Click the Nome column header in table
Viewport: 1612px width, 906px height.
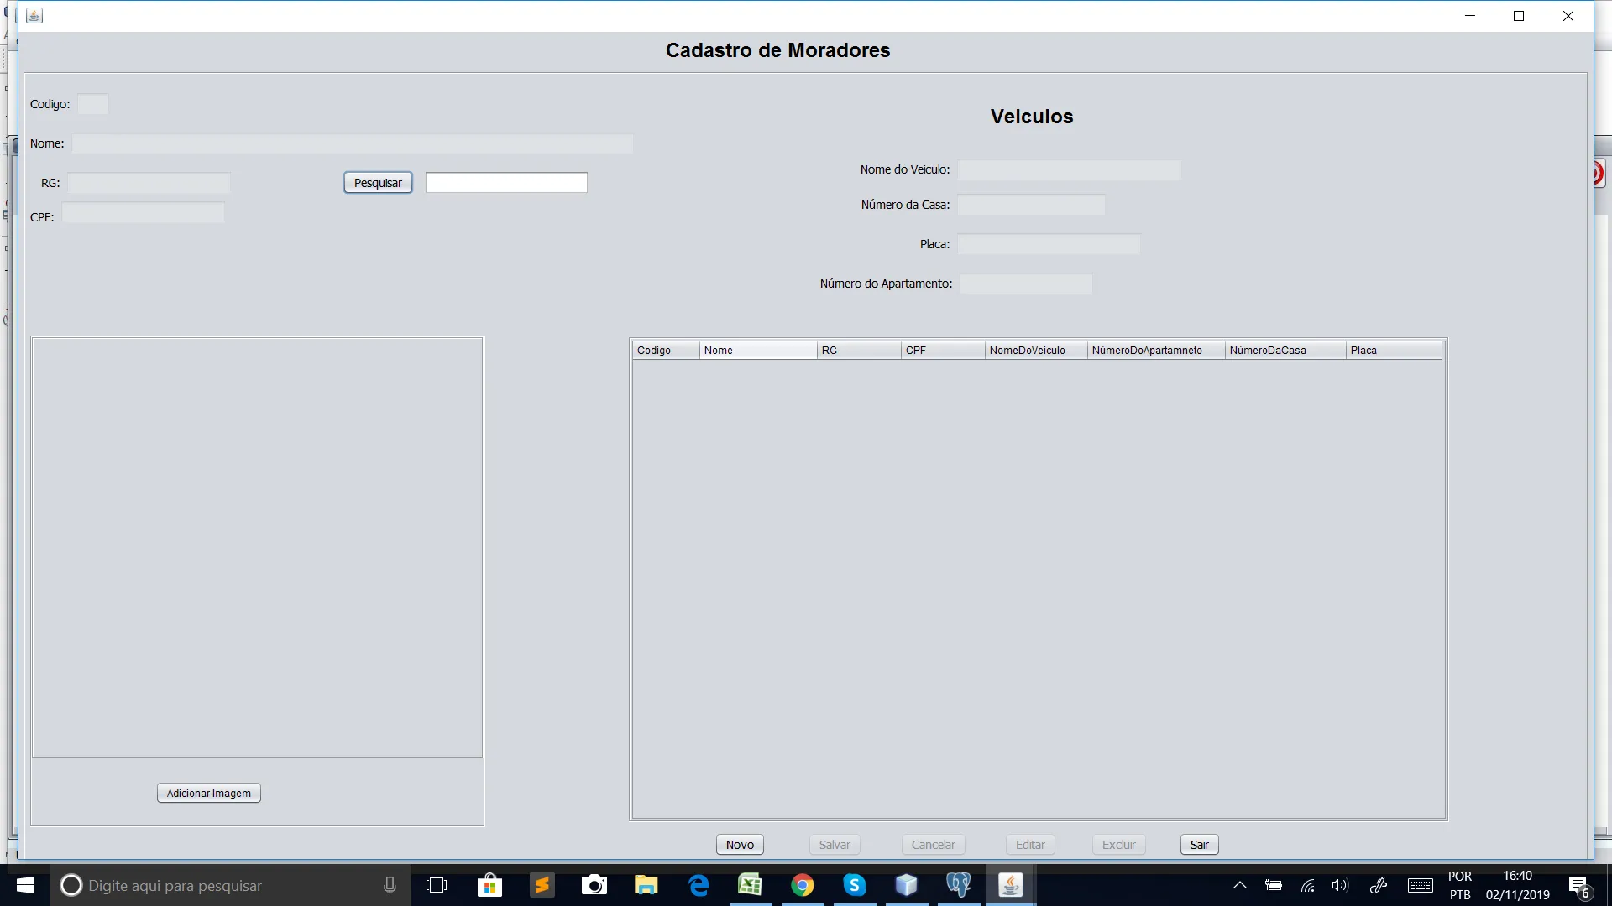click(x=757, y=351)
